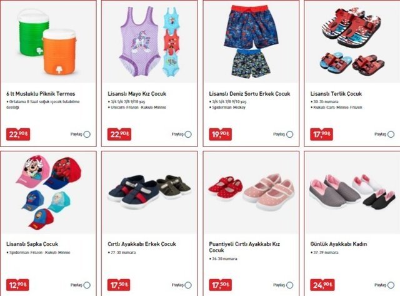This screenshot has height=296, width=400.
Task: Select Paylaş radio for Cırtlı Ayakkabı Erkek
Action: [188, 285]
